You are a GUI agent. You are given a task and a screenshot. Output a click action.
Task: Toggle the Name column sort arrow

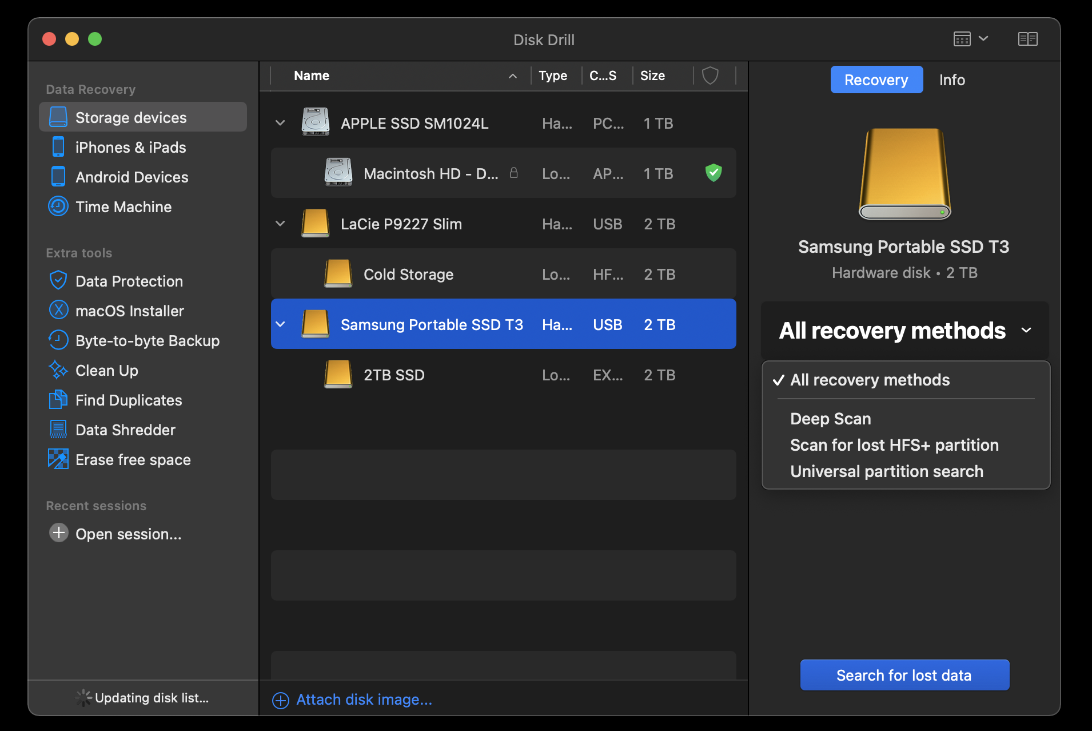point(513,76)
